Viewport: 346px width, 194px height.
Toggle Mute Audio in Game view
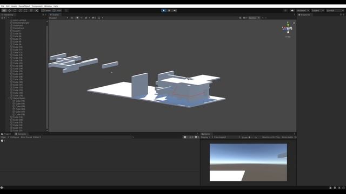(x=287, y=137)
